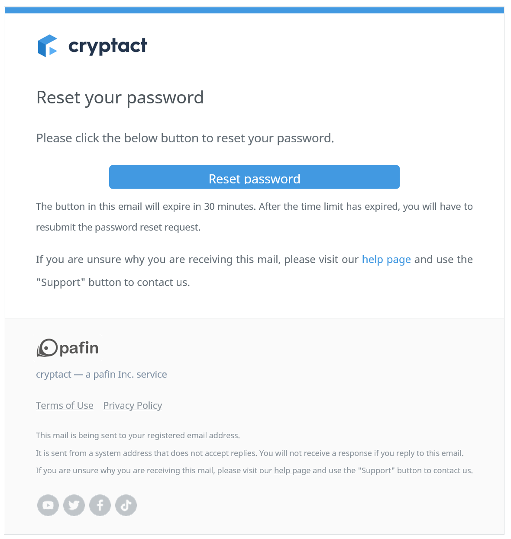The image size is (511, 539).
Task: Open the Facebook social icon
Action: pos(100,505)
